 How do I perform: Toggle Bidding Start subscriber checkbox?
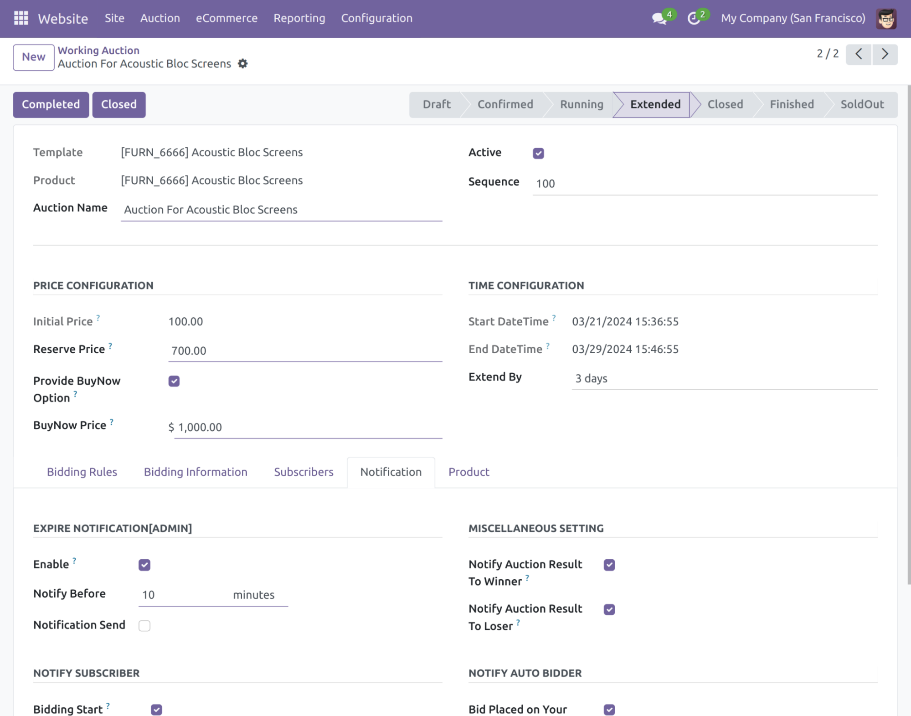[x=156, y=710]
